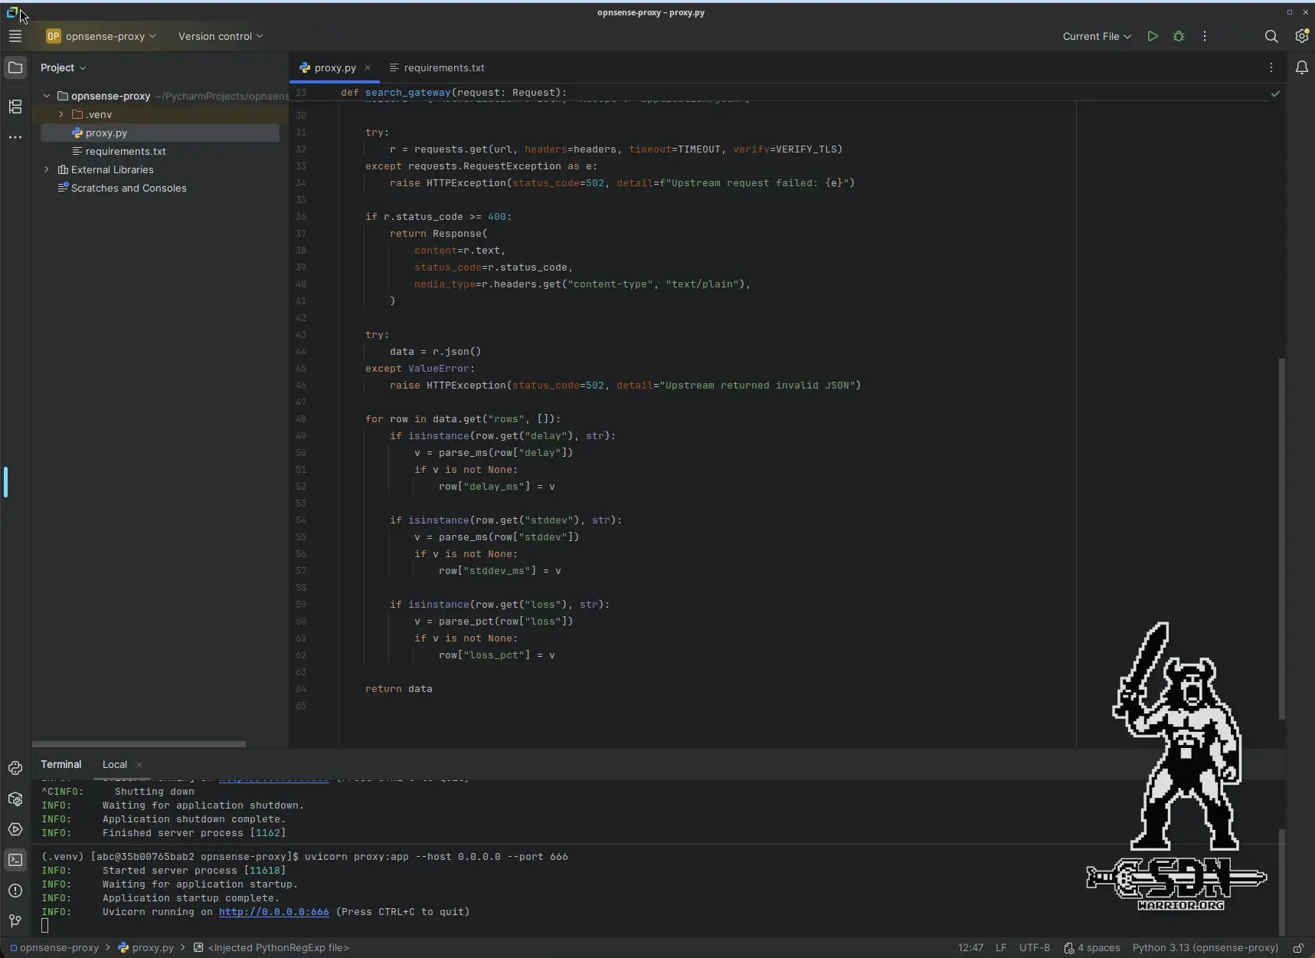
Task: Open the Problems tool window
Action: tap(16, 891)
